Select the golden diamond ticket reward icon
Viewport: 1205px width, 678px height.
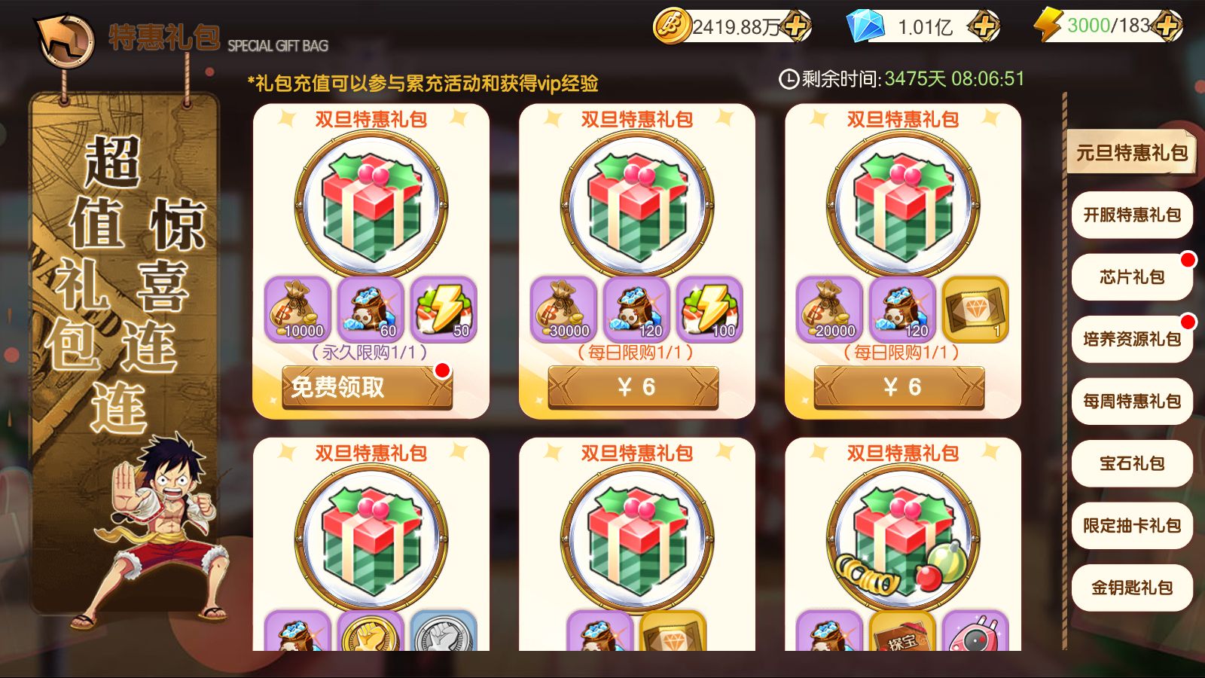(975, 309)
